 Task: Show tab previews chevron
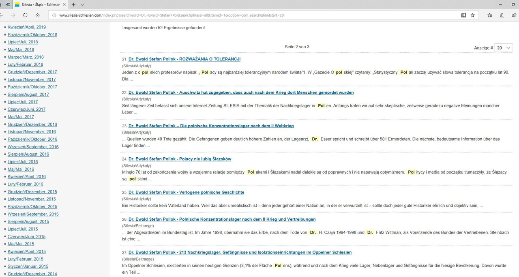point(82,4)
